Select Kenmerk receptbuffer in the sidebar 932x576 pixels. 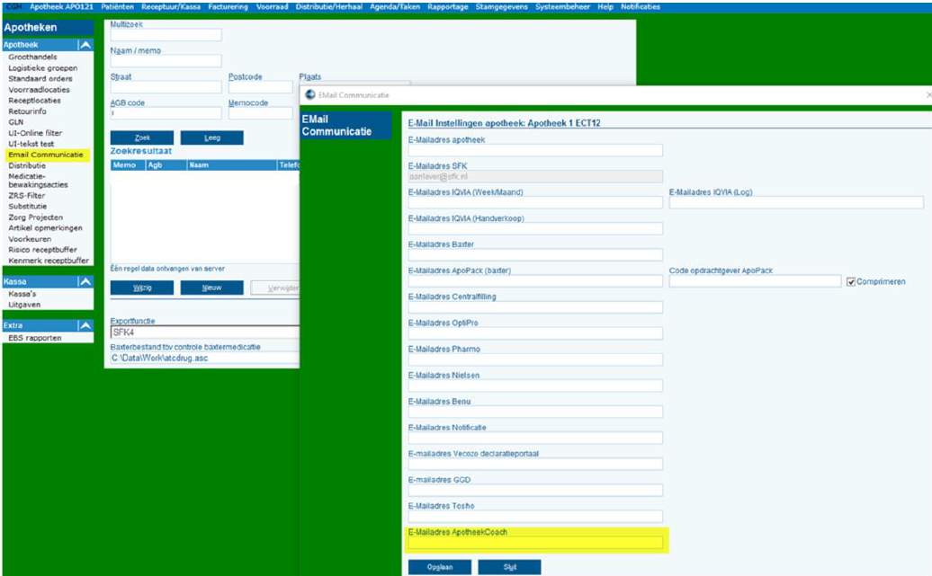[49, 261]
